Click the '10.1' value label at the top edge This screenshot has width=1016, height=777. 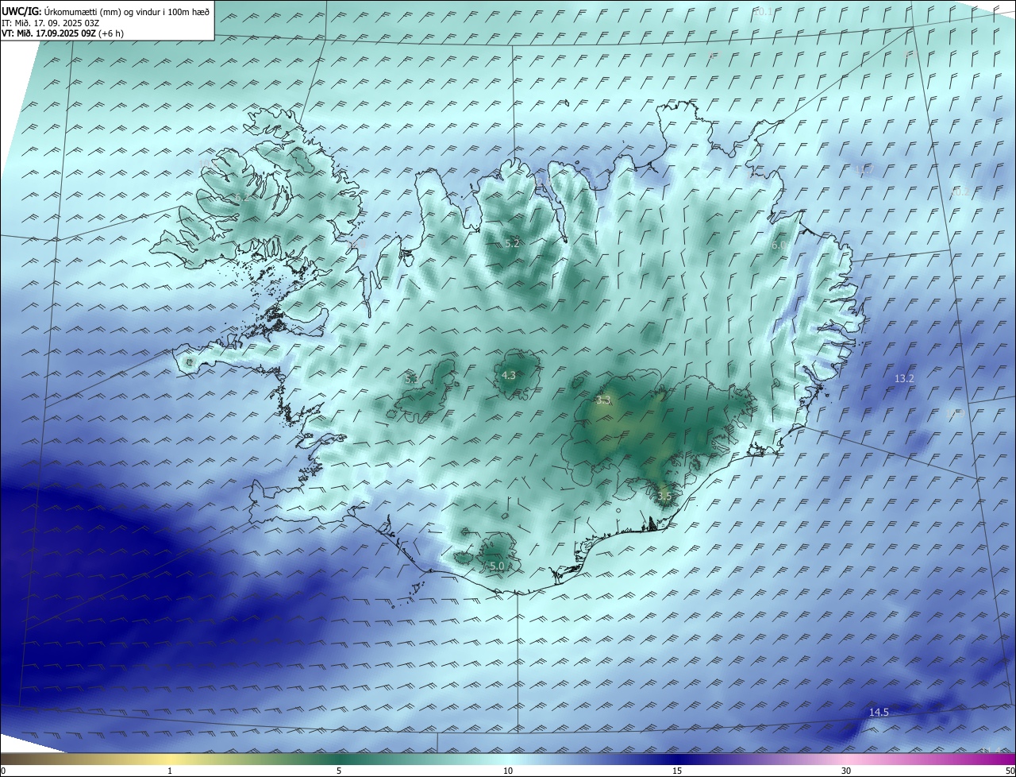tap(763, 11)
